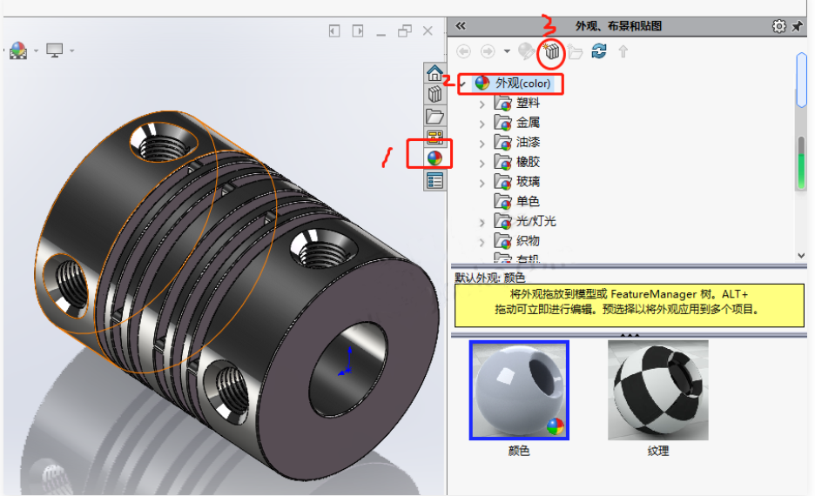
Task: Collapse the task pane with double chevron
Action: [x=461, y=25]
